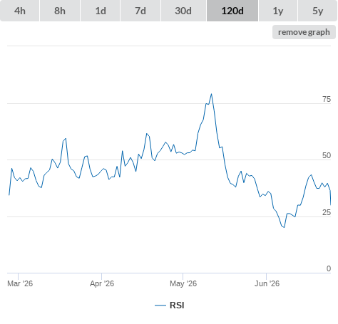Toggle the RSI legend label
338x324 pixels.
pyautogui.click(x=177, y=305)
